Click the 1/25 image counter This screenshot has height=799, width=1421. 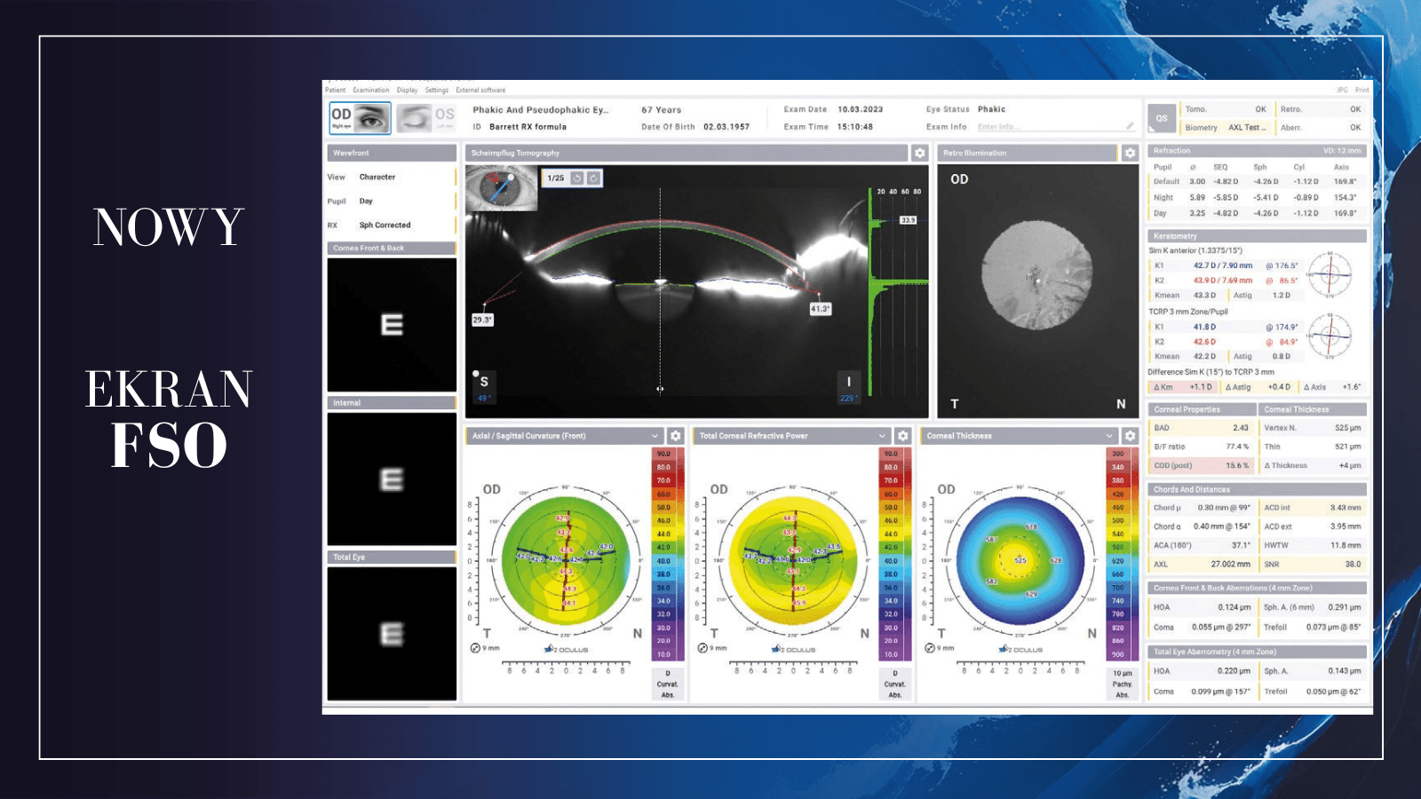coord(556,178)
